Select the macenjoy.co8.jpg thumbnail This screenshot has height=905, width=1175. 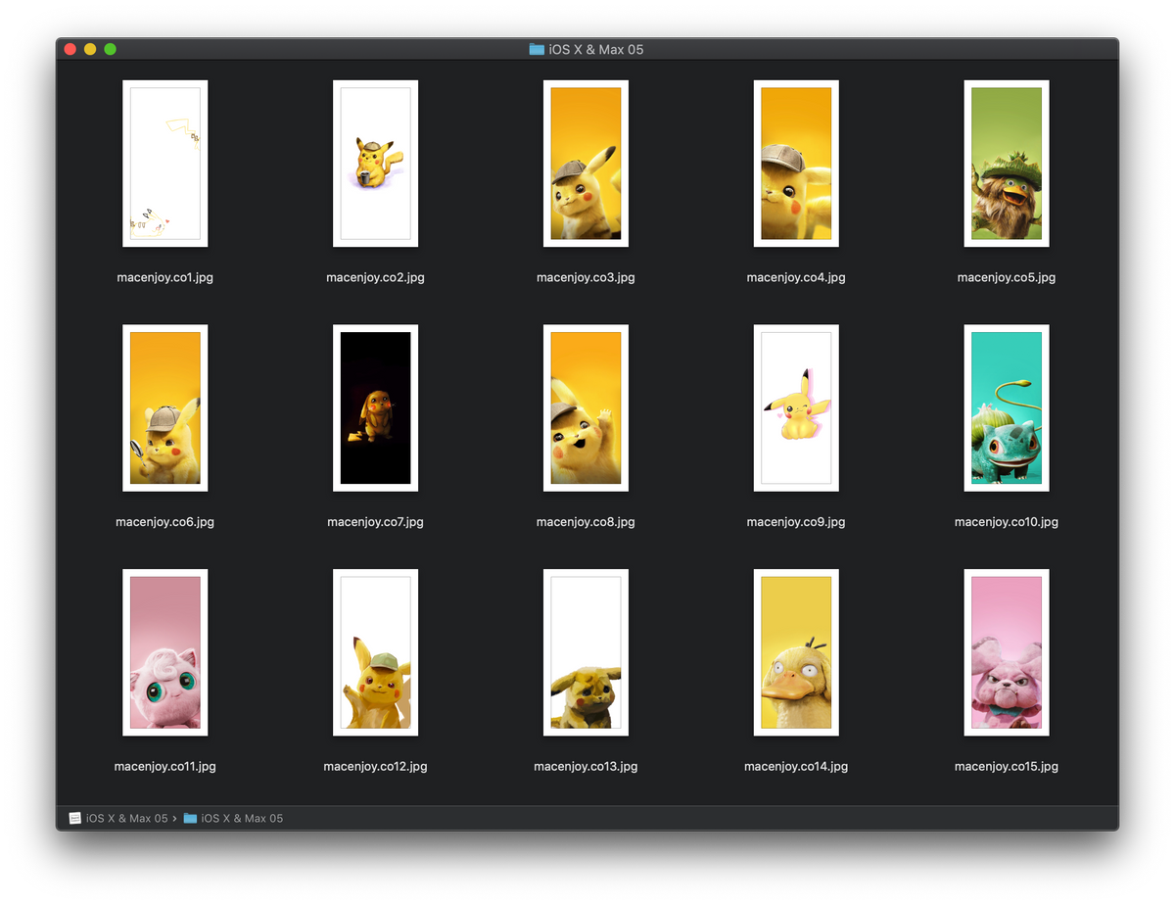click(x=586, y=408)
